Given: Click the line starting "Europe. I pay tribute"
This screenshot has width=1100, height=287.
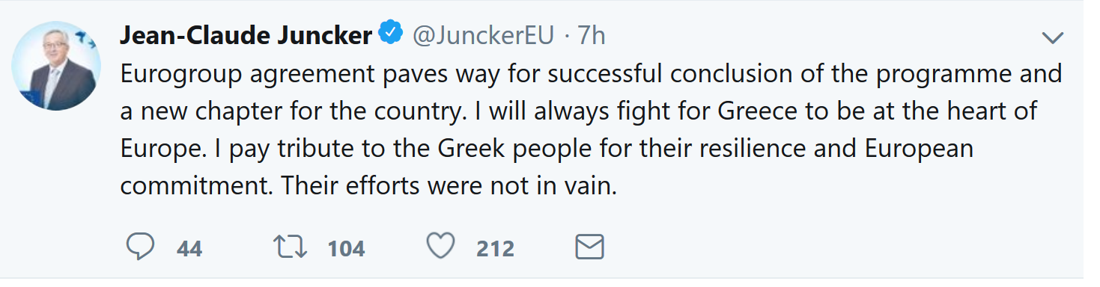Looking at the screenshot, I should [547, 149].
